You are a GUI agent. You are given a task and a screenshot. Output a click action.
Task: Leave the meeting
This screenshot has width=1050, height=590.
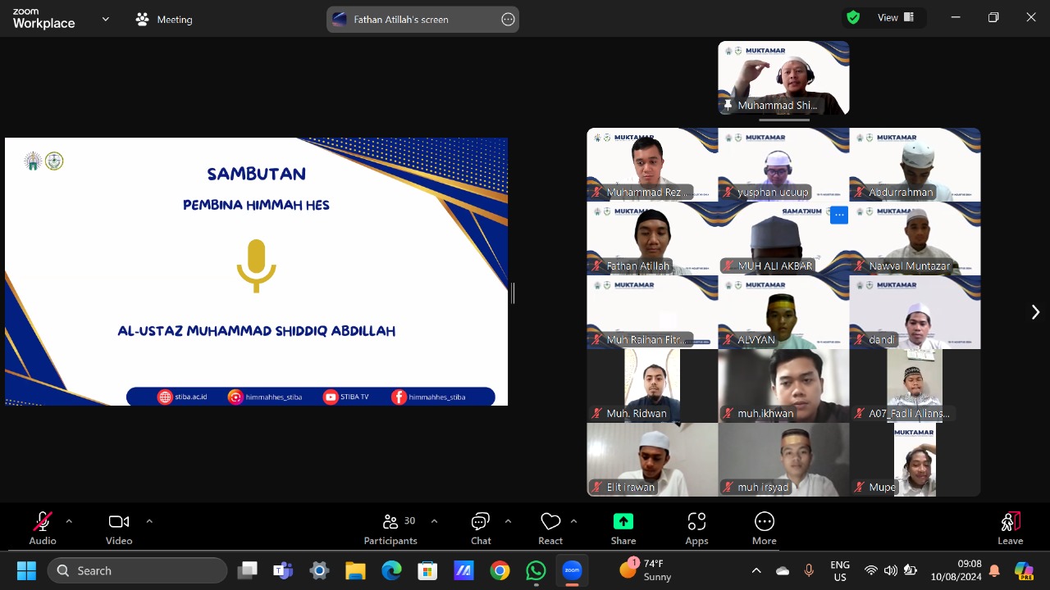(x=1010, y=529)
